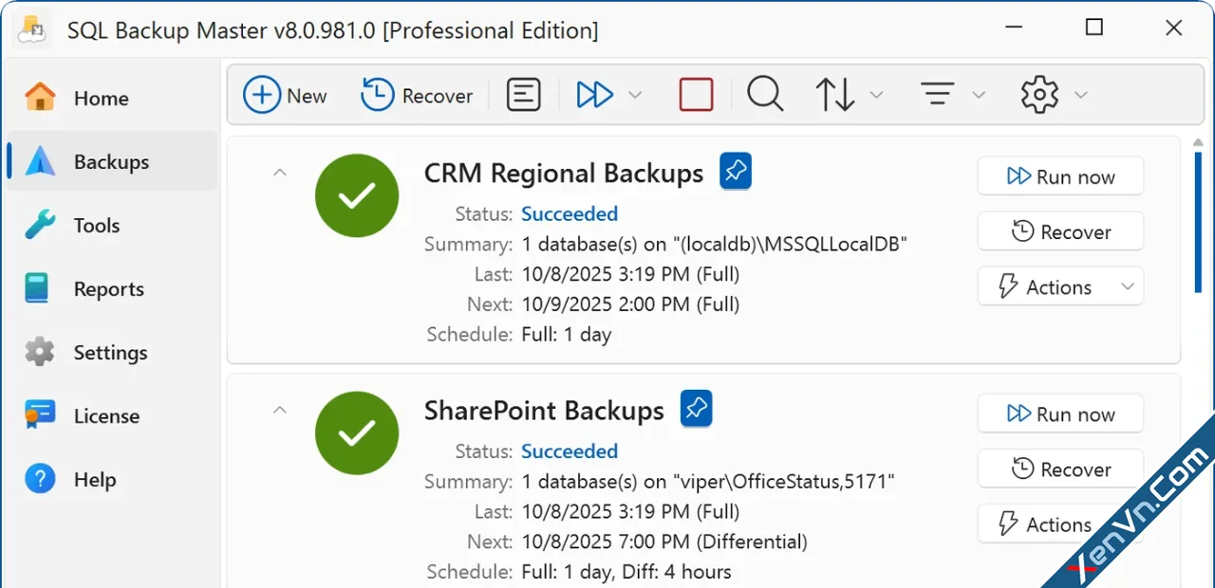Click green check status icon for SharePoint Backups
The width and height of the screenshot is (1215, 588).
[357, 433]
